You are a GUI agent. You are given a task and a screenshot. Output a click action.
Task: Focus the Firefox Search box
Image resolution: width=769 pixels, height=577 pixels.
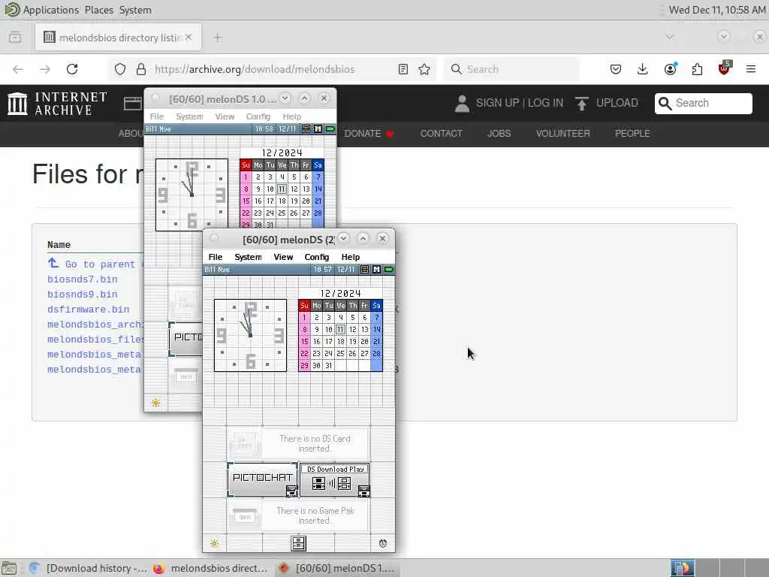point(512,69)
